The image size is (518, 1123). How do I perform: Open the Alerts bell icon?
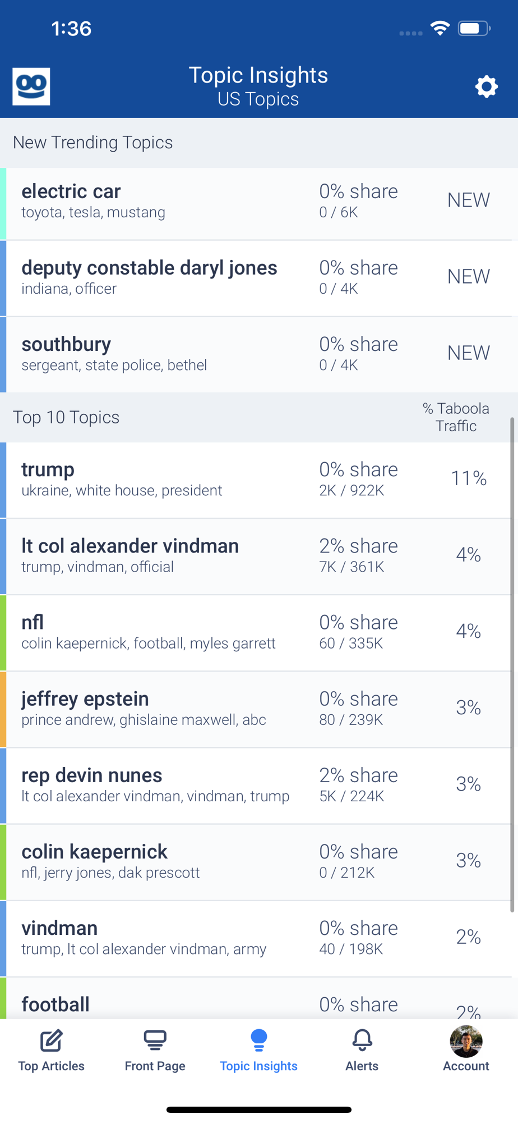tap(362, 1040)
